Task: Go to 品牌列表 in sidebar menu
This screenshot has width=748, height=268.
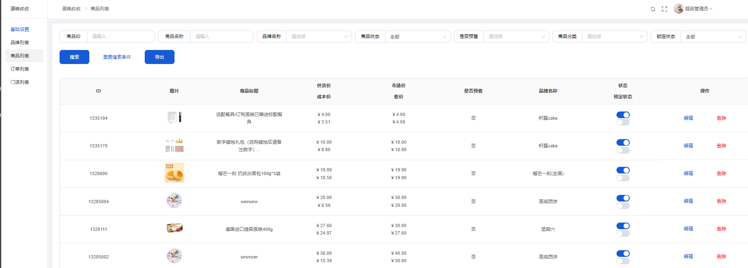Action: [20, 43]
